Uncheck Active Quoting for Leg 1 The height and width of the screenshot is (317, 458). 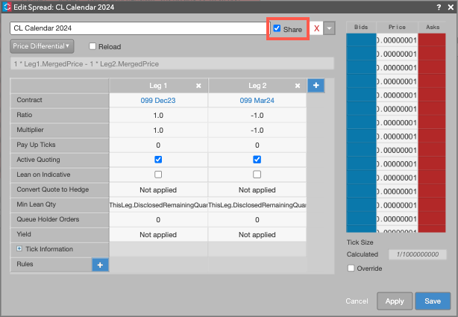(158, 160)
